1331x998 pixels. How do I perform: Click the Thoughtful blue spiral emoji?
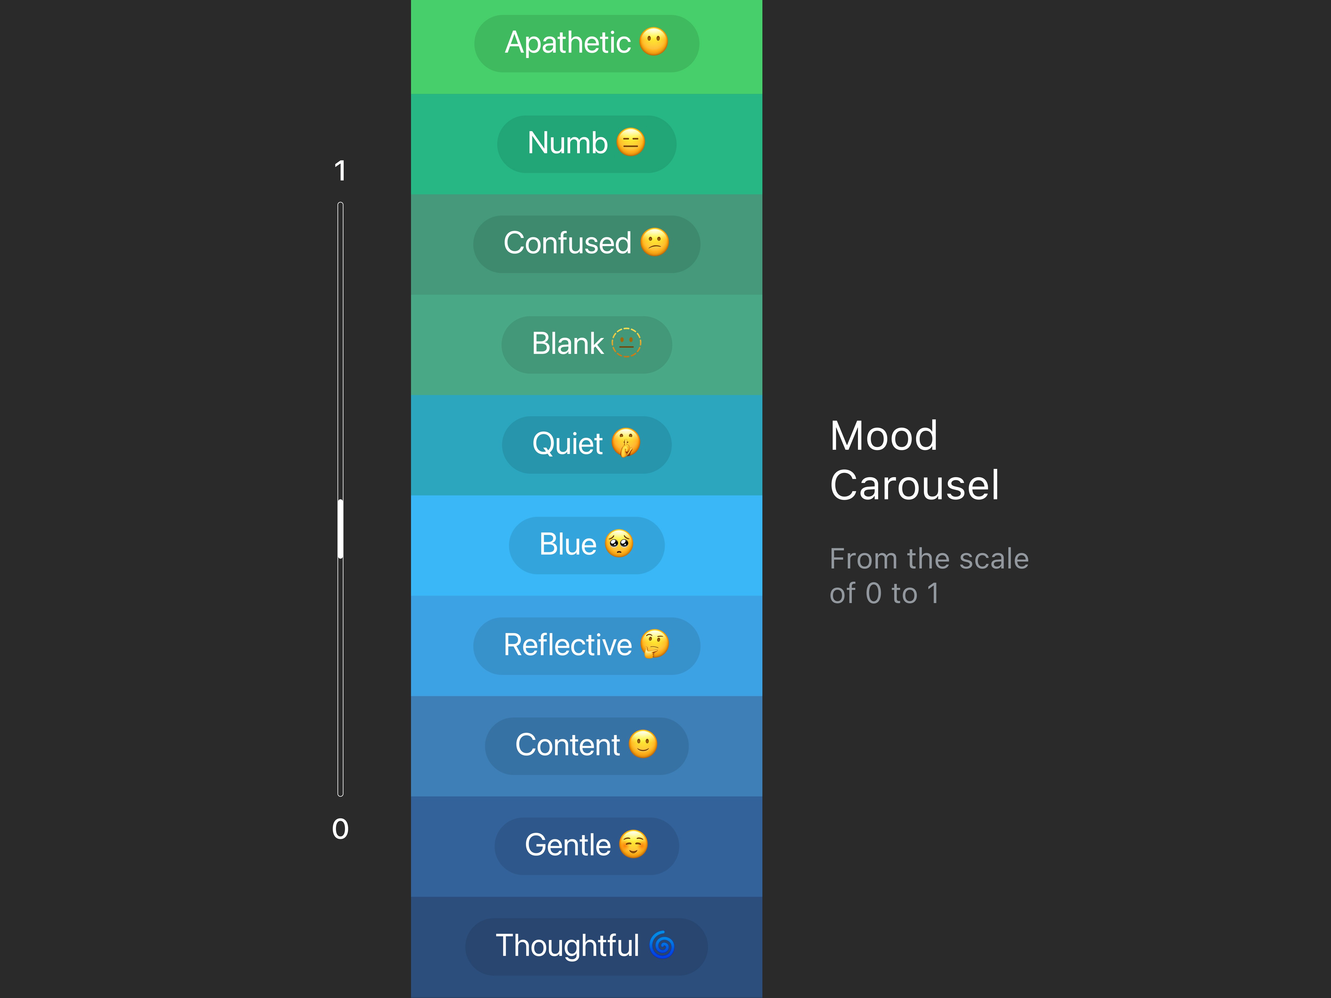tap(662, 945)
